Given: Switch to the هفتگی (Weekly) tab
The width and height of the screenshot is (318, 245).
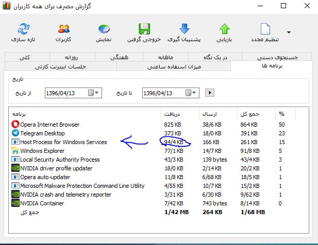Looking at the screenshot, I should click(x=119, y=57).
